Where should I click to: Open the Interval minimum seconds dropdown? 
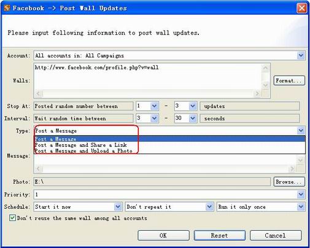[154, 118]
